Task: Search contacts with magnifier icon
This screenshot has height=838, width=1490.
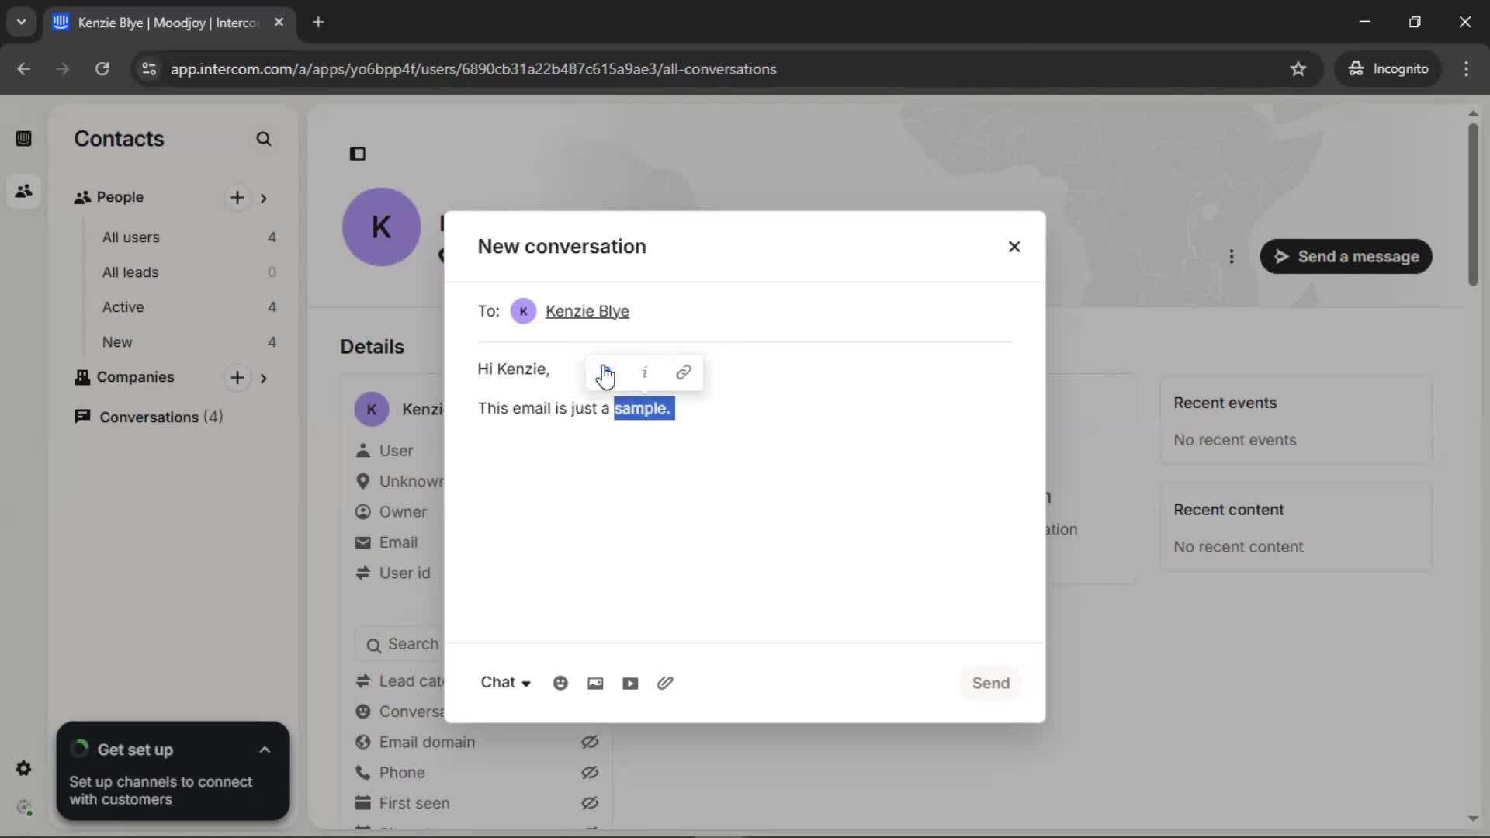Action: 264,139
